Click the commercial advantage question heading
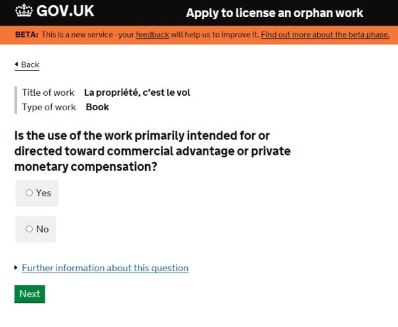Screen dimensions: 398x327 152,152
